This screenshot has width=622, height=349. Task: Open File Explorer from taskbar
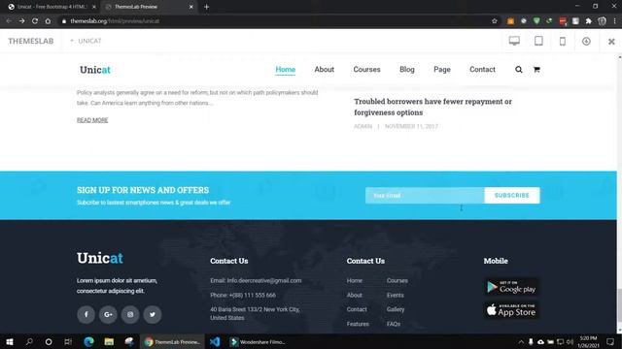click(x=109, y=341)
